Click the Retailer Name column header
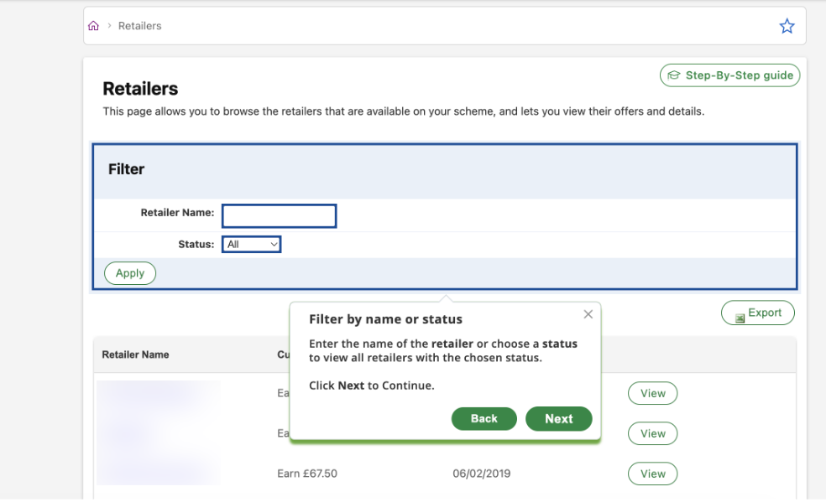 (x=135, y=355)
